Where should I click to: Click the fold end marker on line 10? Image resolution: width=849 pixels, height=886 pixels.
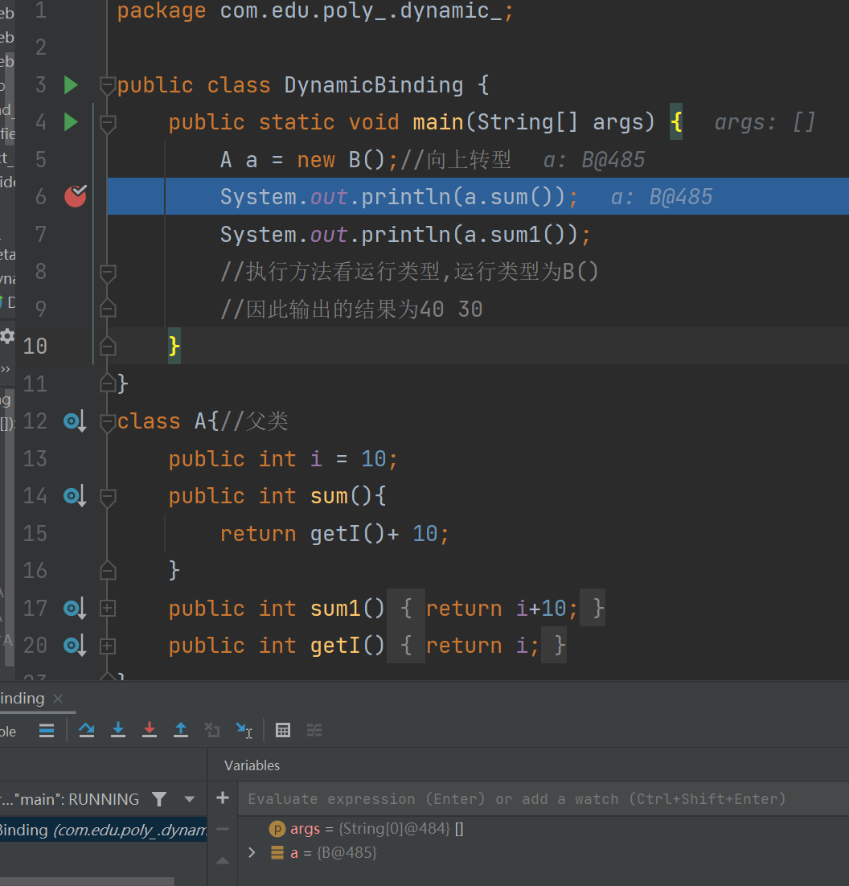107,346
